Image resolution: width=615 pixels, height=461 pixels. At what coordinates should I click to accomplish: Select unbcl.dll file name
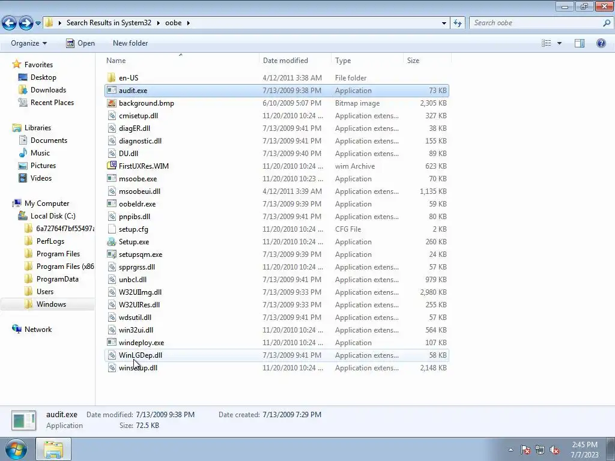tap(133, 280)
